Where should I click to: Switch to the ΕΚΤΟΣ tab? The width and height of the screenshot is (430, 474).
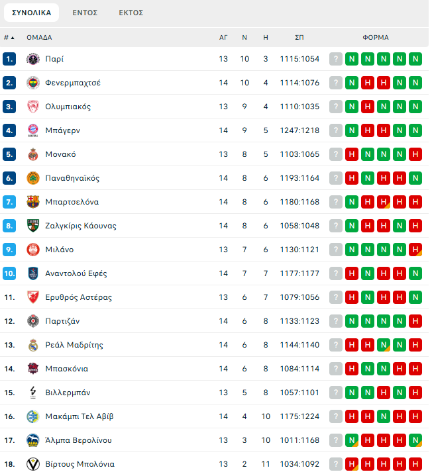[131, 13]
